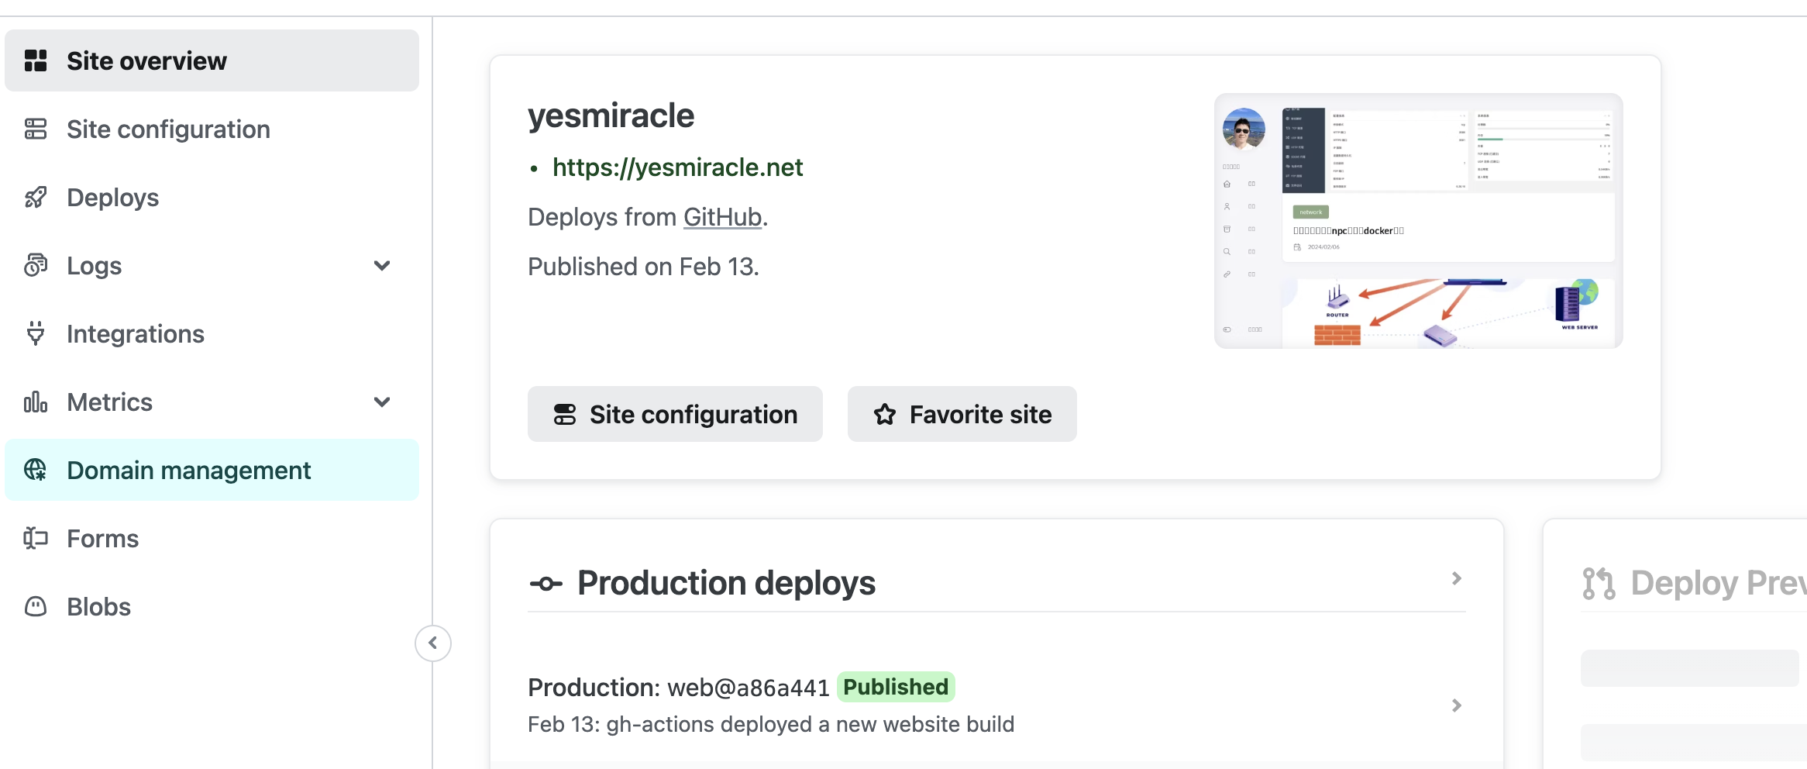Image resolution: width=1807 pixels, height=769 pixels.
Task: Open the site screenshot thumbnail
Action: [1417, 222]
